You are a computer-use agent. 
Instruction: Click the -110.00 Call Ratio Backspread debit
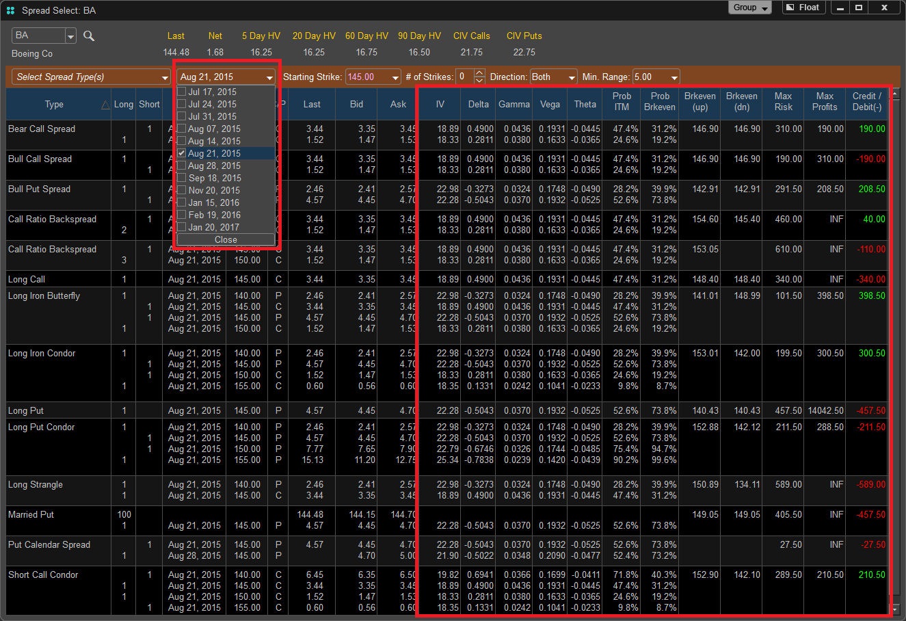tap(870, 249)
